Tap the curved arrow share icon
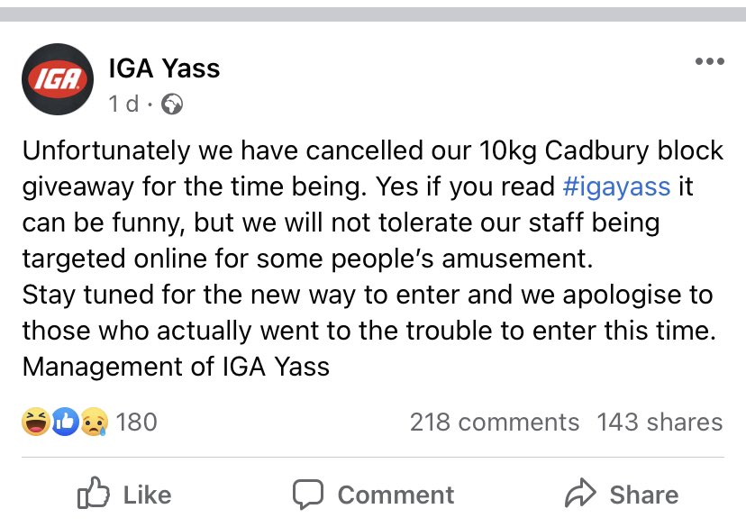746x527 pixels. (x=581, y=494)
